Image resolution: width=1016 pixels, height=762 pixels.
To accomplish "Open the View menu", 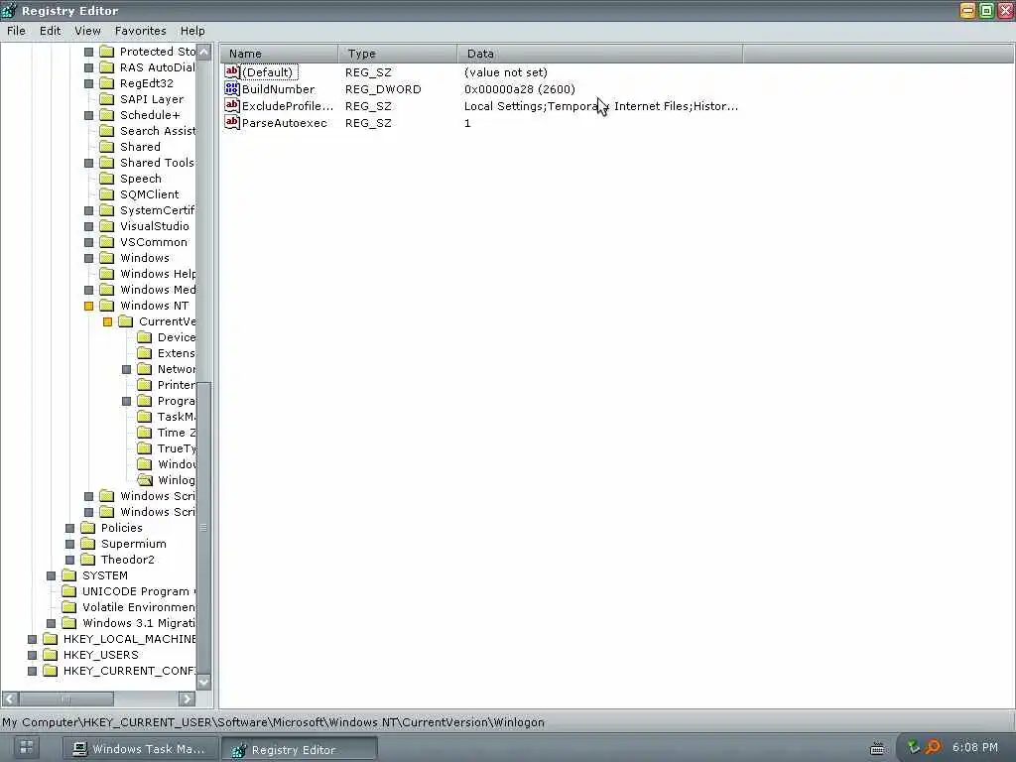I will 87,31.
